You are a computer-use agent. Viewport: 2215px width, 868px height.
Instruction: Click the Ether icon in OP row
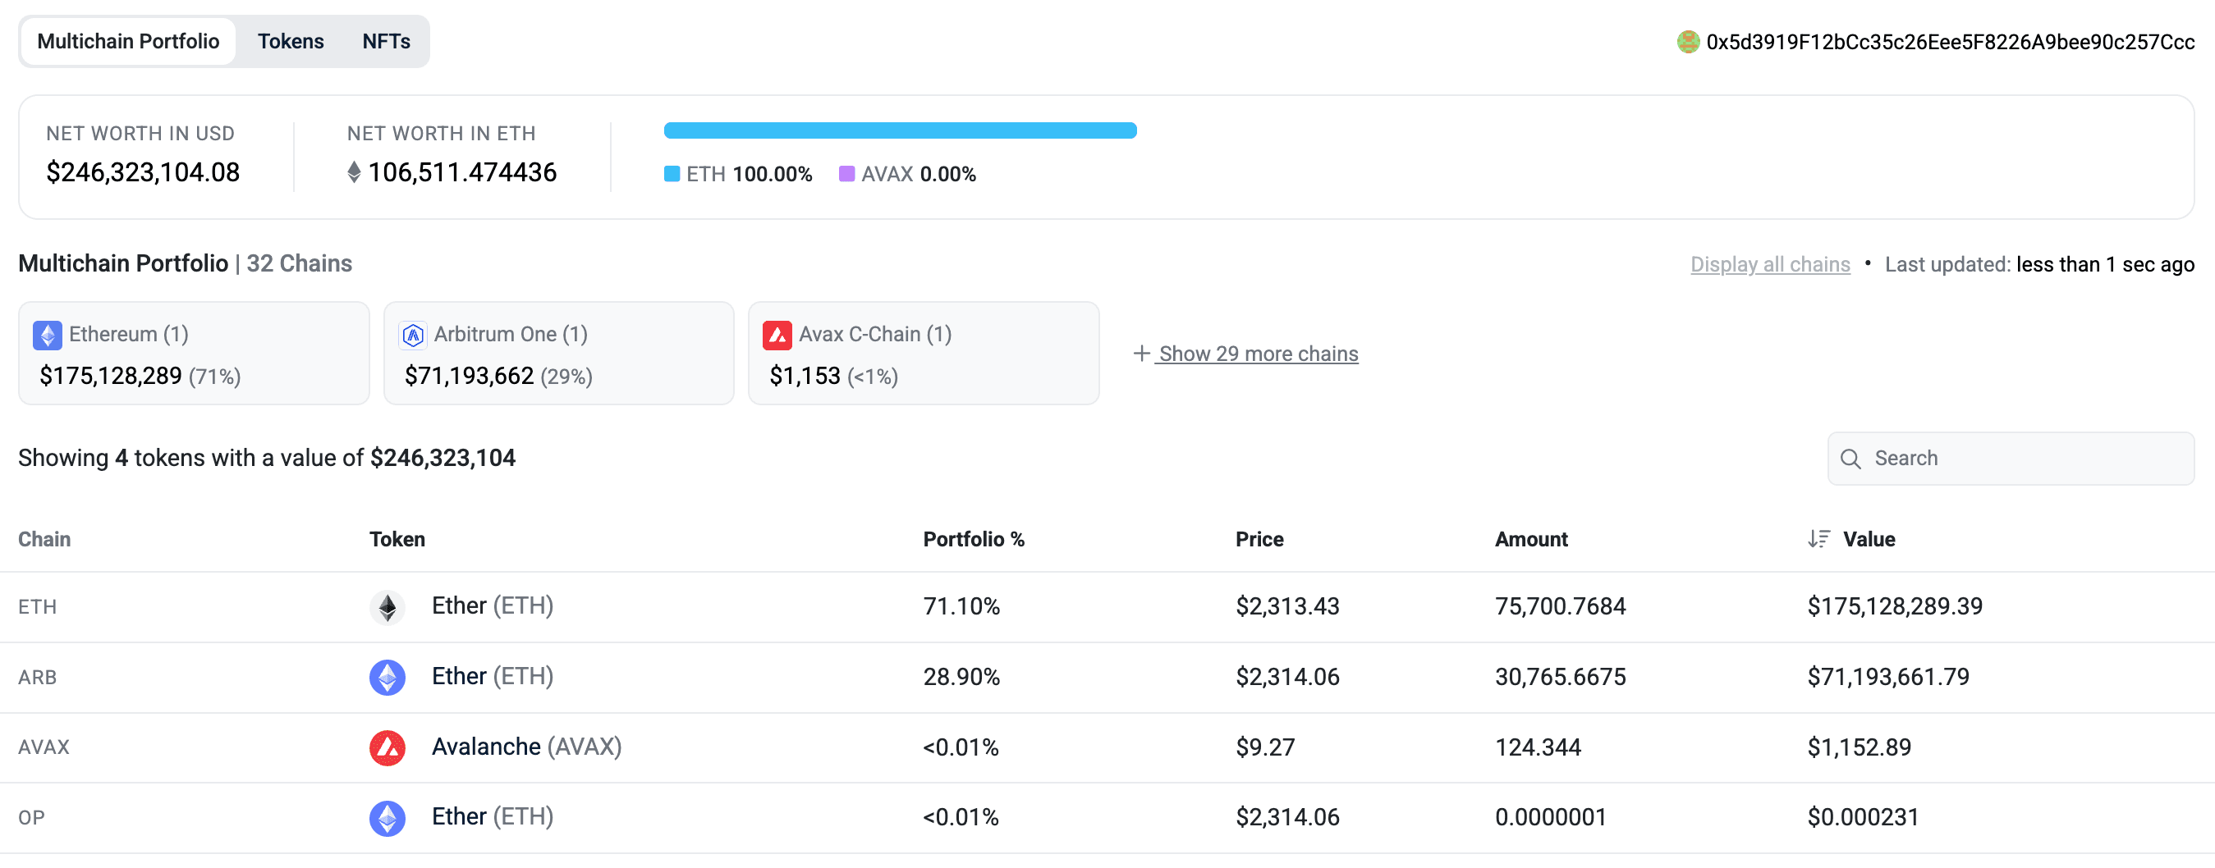tap(387, 817)
